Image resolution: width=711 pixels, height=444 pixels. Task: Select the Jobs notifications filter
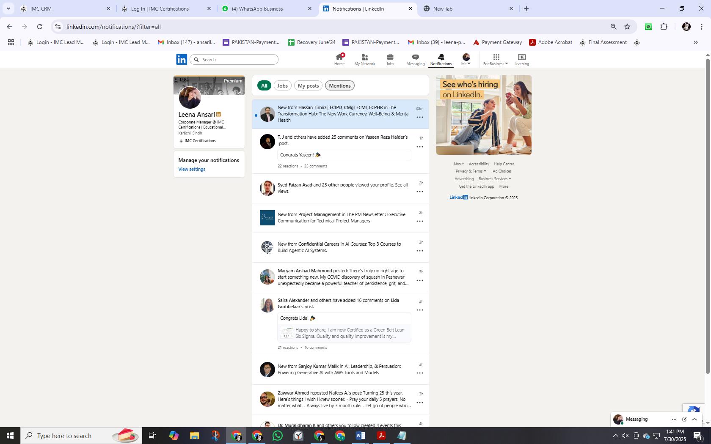(x=282, y=85)
